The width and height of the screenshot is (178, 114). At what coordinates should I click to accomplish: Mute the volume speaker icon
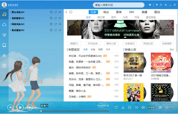coord(143,108)
